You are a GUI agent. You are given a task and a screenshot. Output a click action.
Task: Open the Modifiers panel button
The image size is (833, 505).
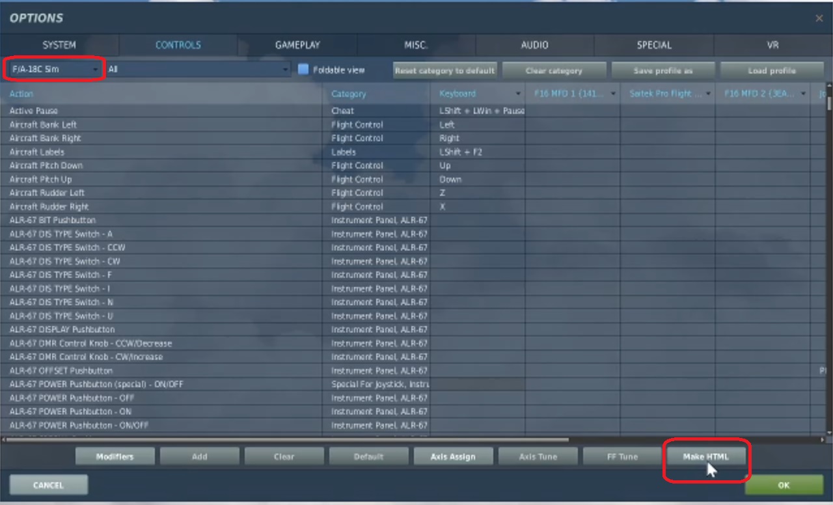pos(115,457)
